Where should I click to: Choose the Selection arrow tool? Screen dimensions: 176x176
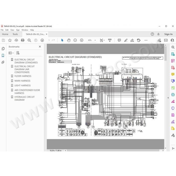click(x=62, y=40)
